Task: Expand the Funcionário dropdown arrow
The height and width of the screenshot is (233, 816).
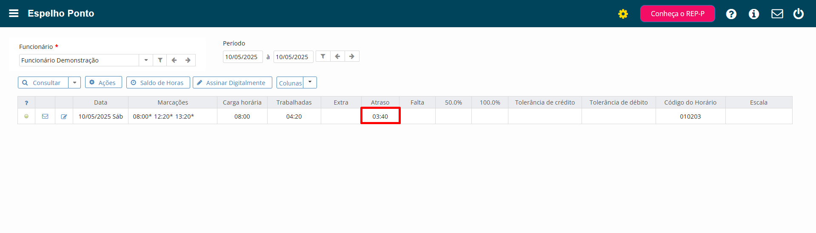Action: (x=146, y=60)
